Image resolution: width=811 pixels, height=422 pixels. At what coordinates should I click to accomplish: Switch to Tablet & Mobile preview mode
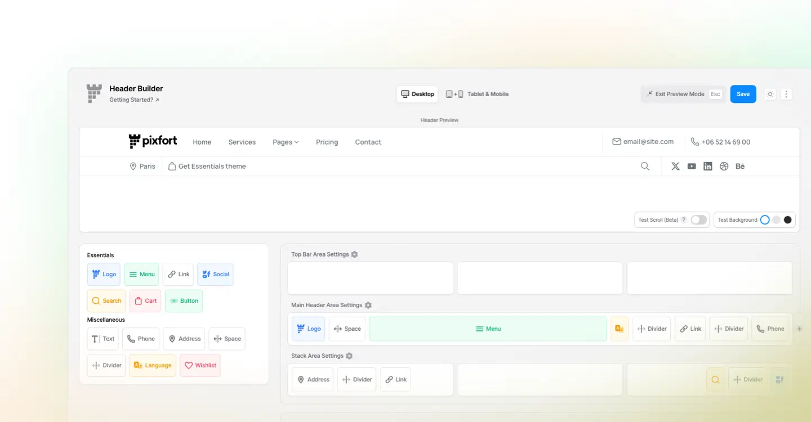(x=476, y=94)
